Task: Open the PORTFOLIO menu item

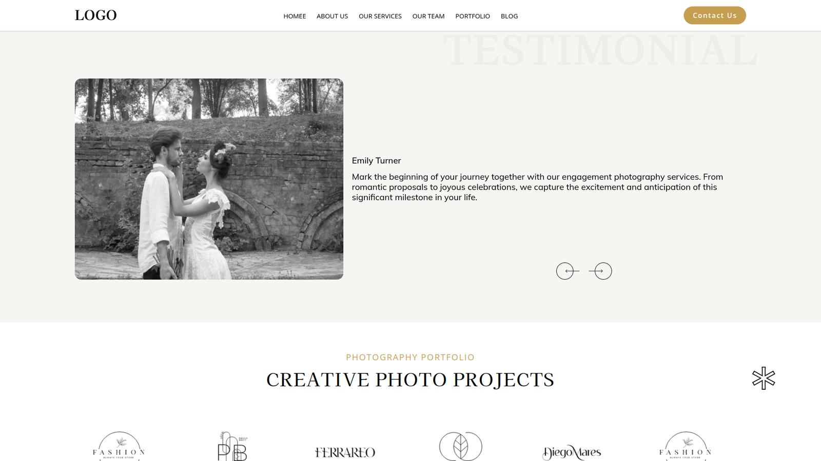Action: pos(473,16)
